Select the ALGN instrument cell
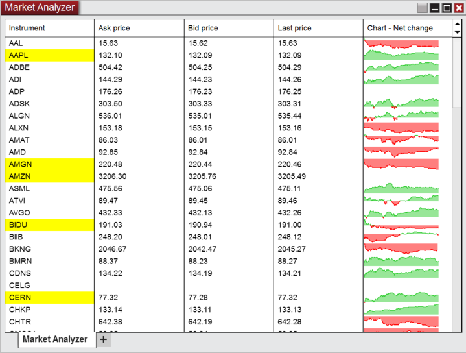The height and width of the screenshot is (353, 466). (x=49, y=116)
